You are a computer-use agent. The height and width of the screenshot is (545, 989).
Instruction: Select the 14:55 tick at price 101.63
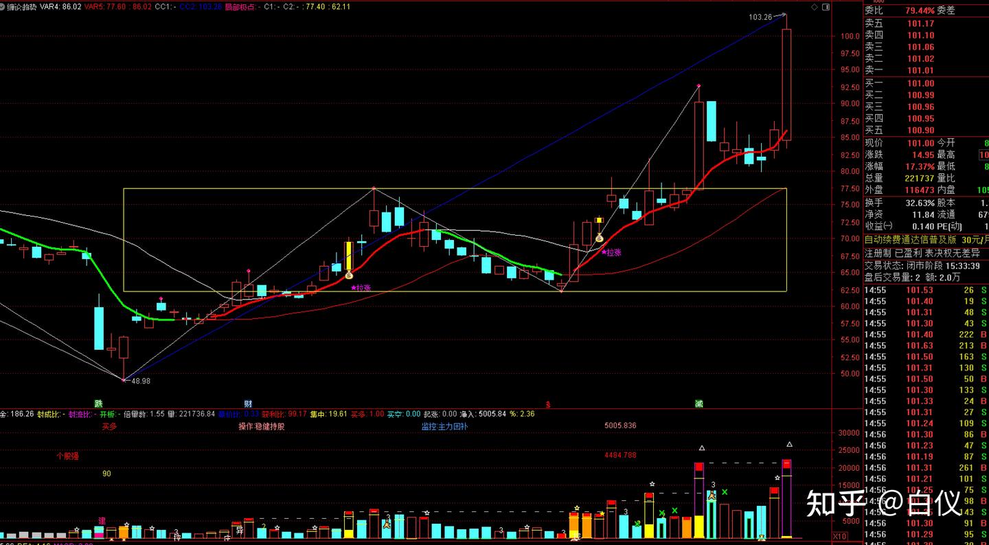point(926,346)
